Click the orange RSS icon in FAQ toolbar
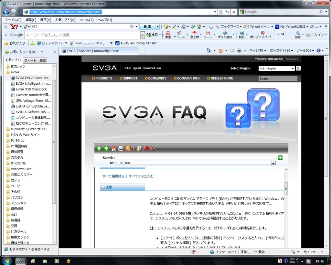 coord(128,149)
